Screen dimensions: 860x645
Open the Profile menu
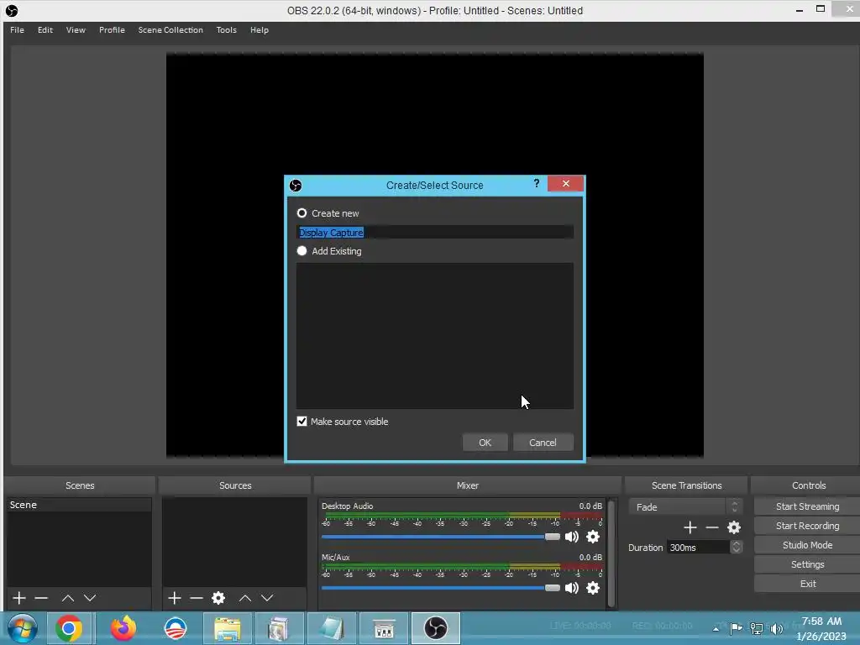(x=112, y=29)
